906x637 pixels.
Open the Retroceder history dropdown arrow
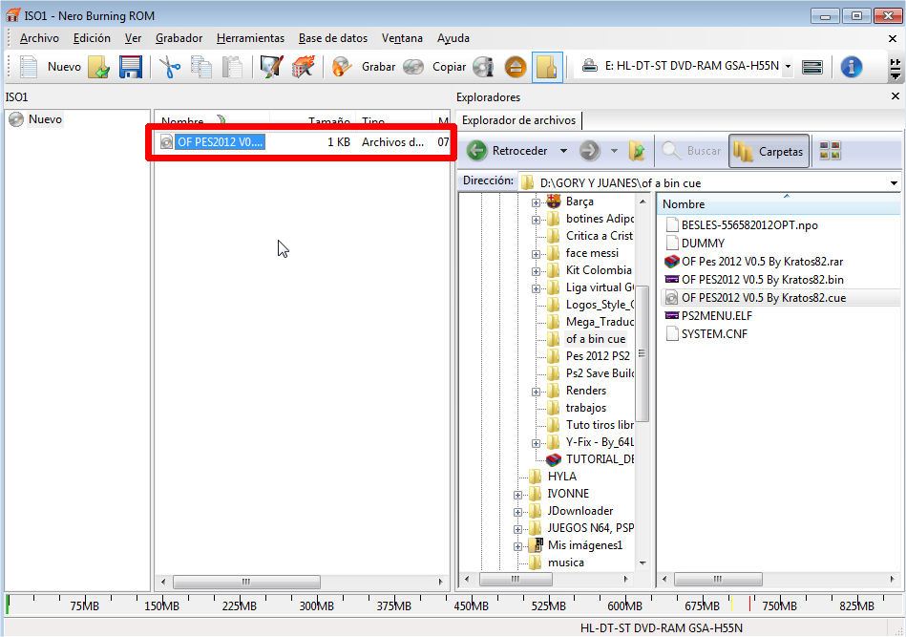pyautogui.click(x=563, y=151)
